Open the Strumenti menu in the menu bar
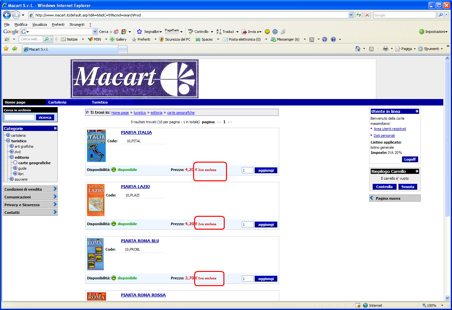Screen dimensions: 452x310 click(77, 25)
